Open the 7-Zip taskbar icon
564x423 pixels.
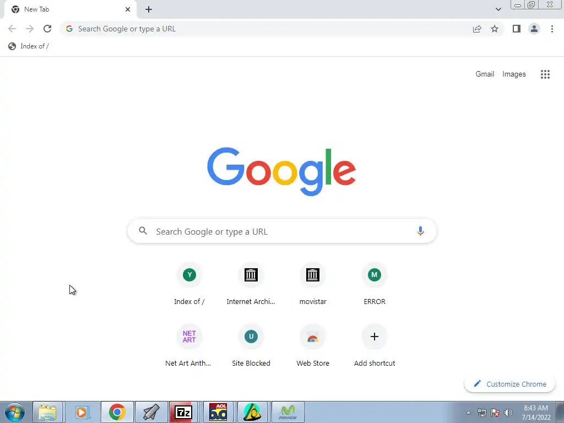[x=183, y=412]
